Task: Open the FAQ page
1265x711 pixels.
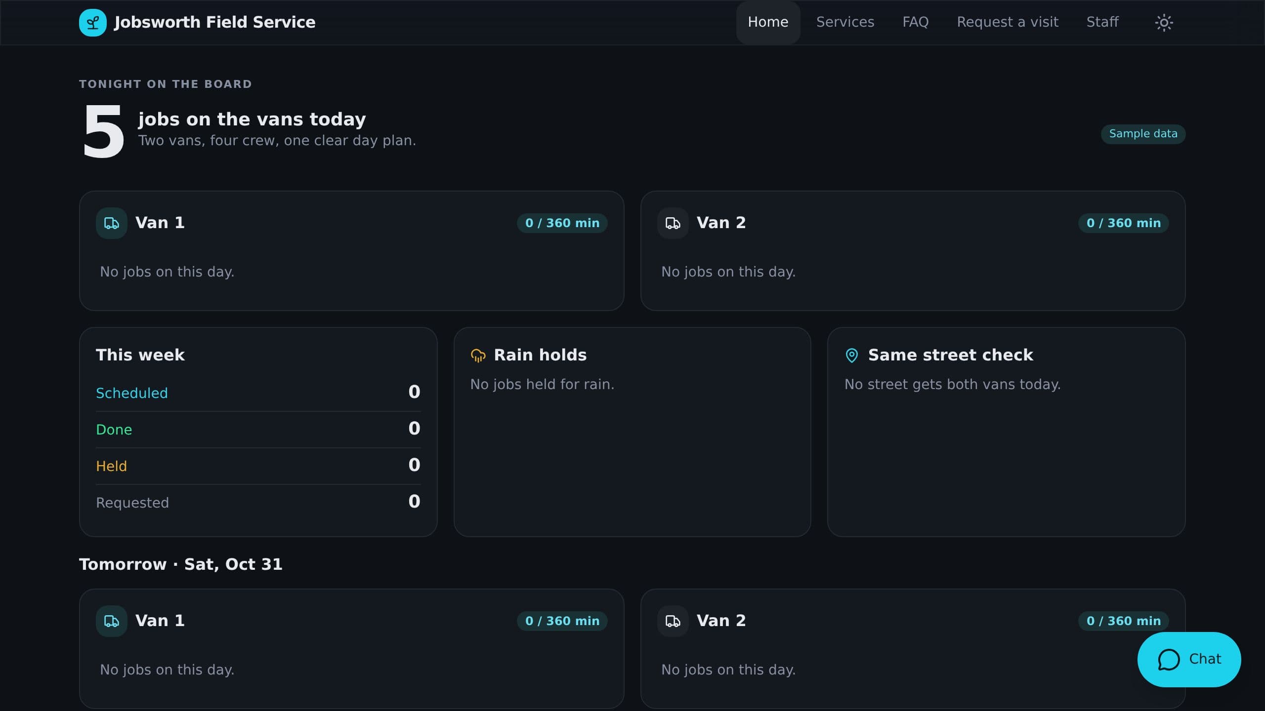Action: point(915,22)
